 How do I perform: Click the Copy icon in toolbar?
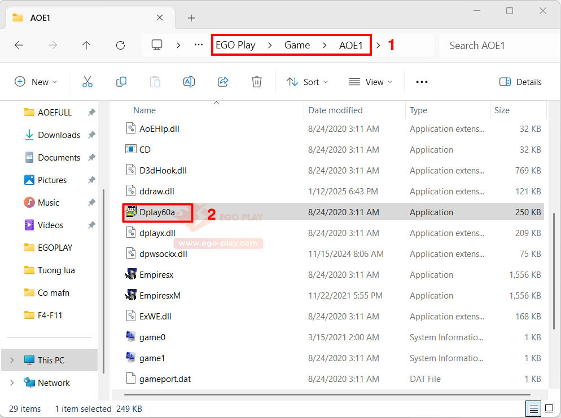pyautogui.click(x=121, y=82)
